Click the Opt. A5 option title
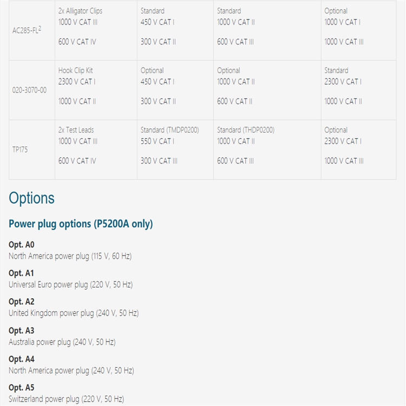 (x=21, y=388)
